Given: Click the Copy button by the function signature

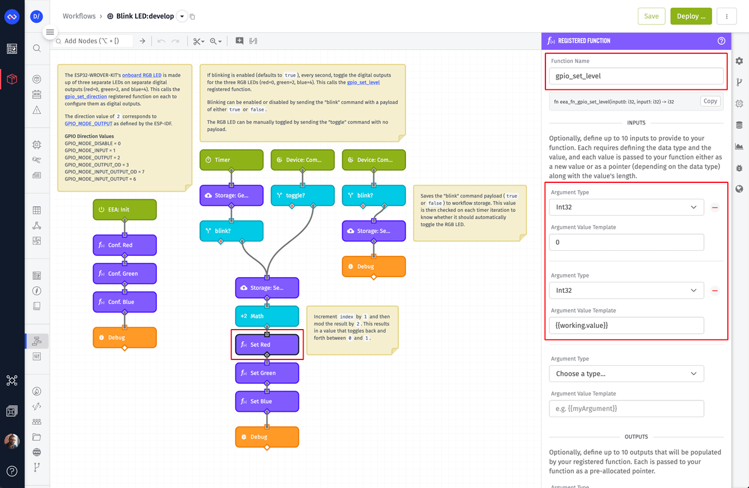Looking at the screenshot, I should pyautogui.click(x=710, y=101).
